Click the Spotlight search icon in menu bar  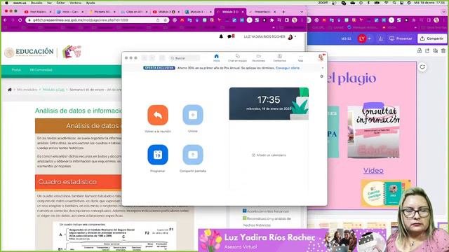[x=394, y=3]
